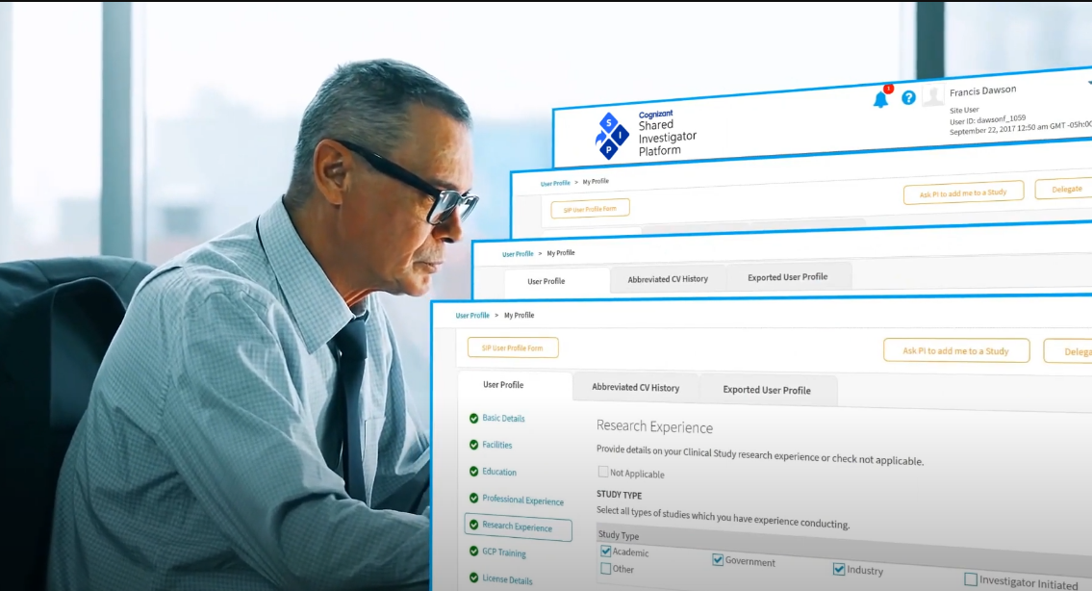Viewport: 1092px width, 591px height.
Task: Click My Profile breadcrumb text in the front window
Action: pos(519,315)
